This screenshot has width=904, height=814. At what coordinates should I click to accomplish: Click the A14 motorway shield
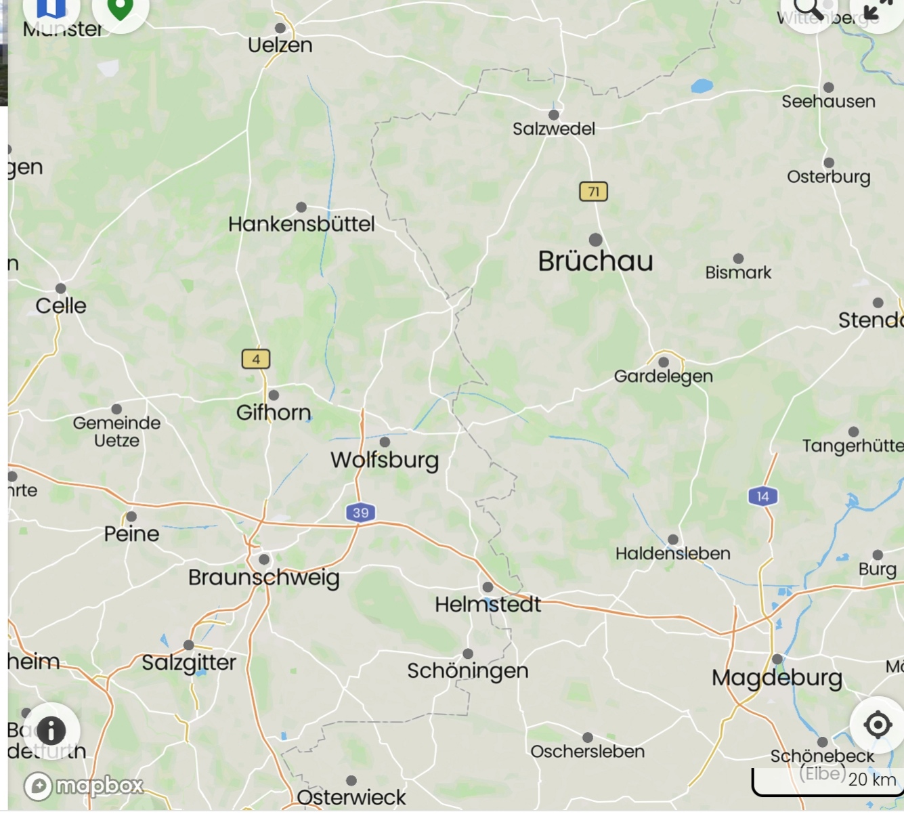[763, 496]
